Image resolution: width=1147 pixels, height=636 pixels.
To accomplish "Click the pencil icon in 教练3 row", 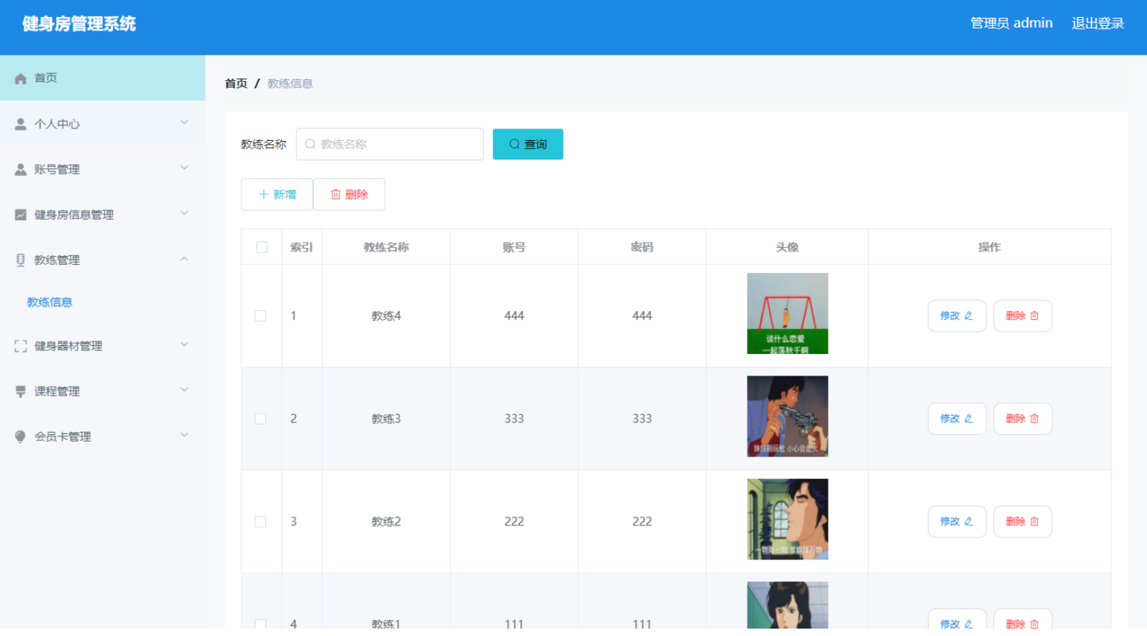I will (969, 419).
